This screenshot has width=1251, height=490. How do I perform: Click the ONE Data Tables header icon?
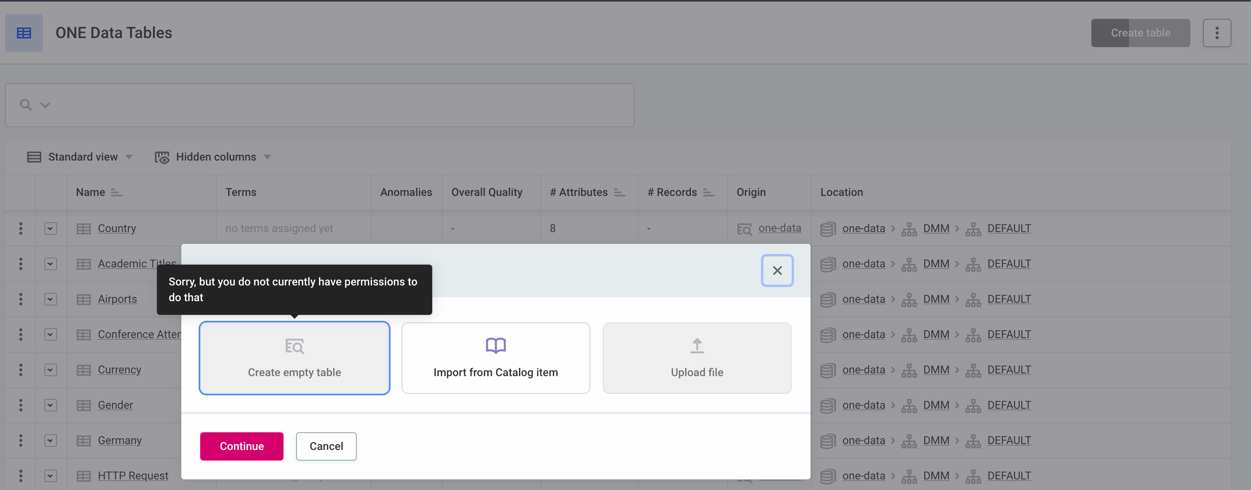pos(24,33)
